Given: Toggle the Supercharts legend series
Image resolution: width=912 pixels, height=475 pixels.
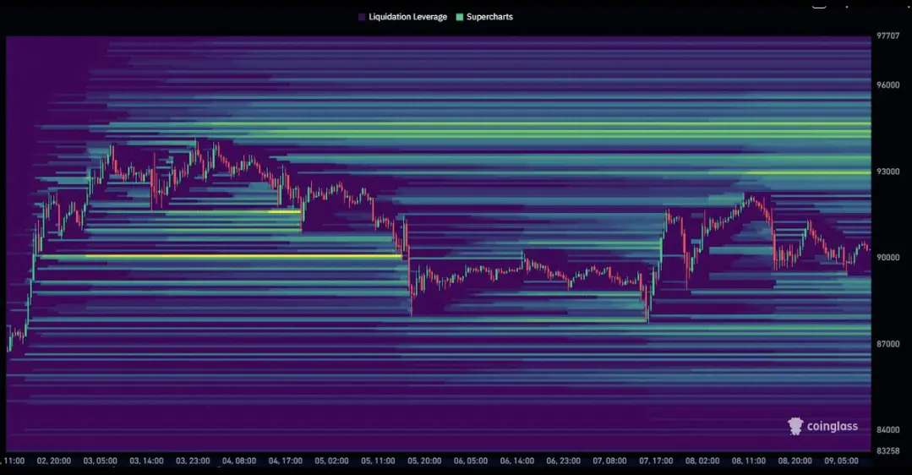Looking at the screenshot, I should tap(484, 17).
